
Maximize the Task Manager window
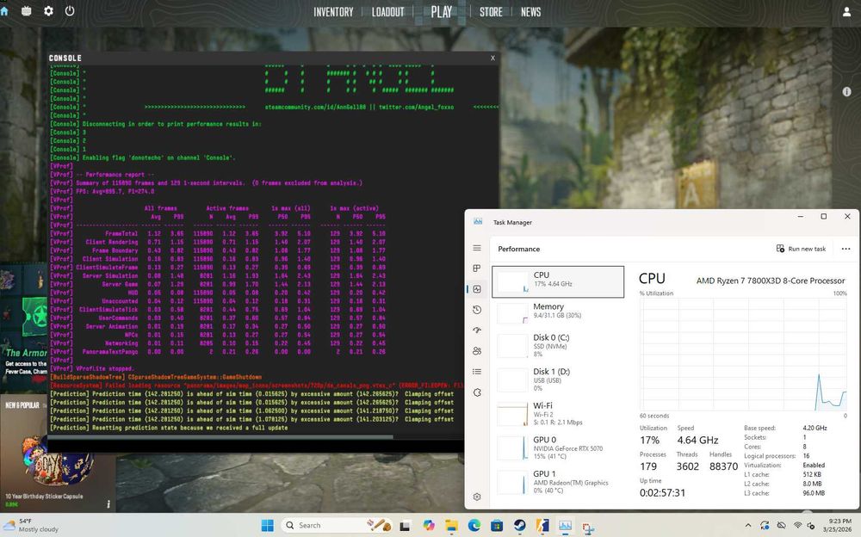coord(823,216)
